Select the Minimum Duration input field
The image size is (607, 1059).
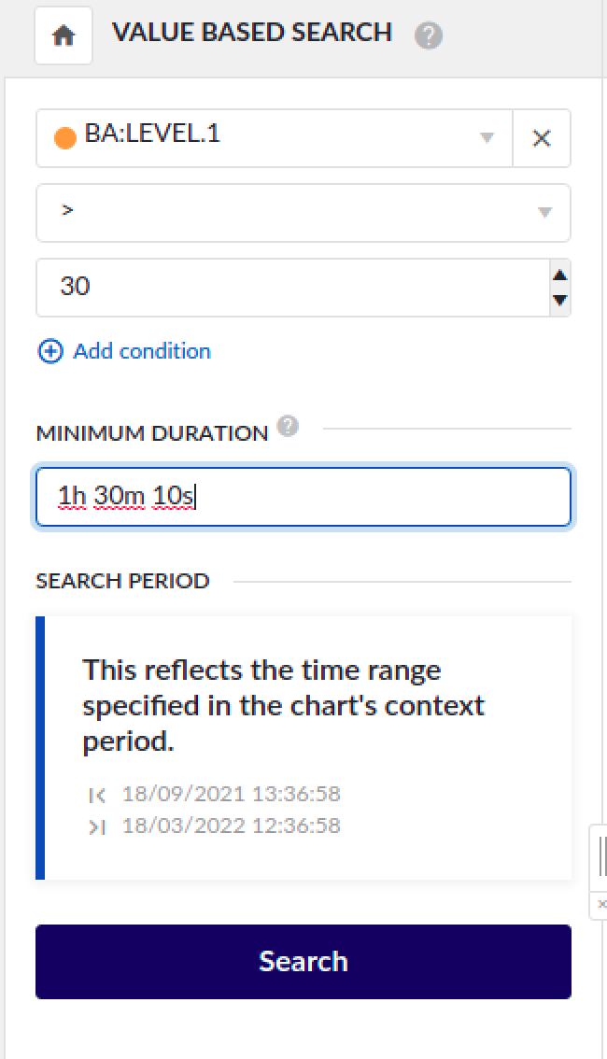point(303,497)
